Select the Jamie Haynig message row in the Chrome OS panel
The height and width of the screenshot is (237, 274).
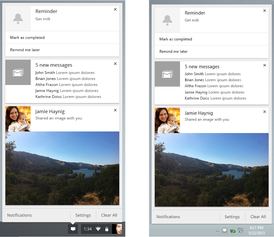[x=67, y=91]
